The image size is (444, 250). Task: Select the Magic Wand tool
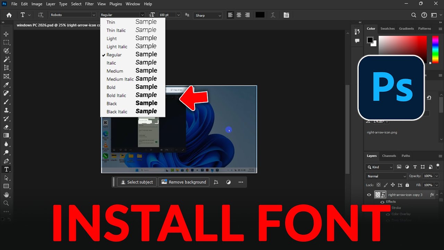point(6,59)
